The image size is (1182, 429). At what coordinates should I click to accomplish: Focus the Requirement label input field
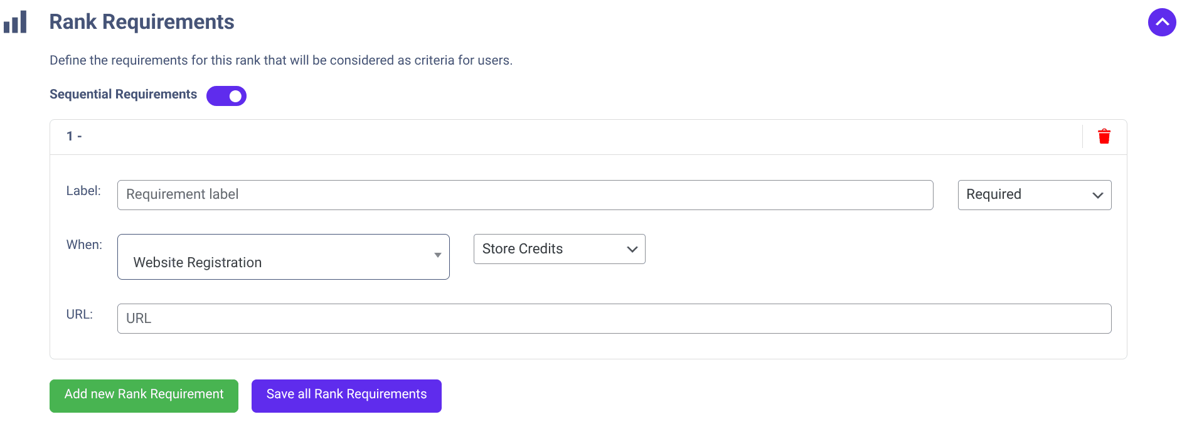click(524, 195)
